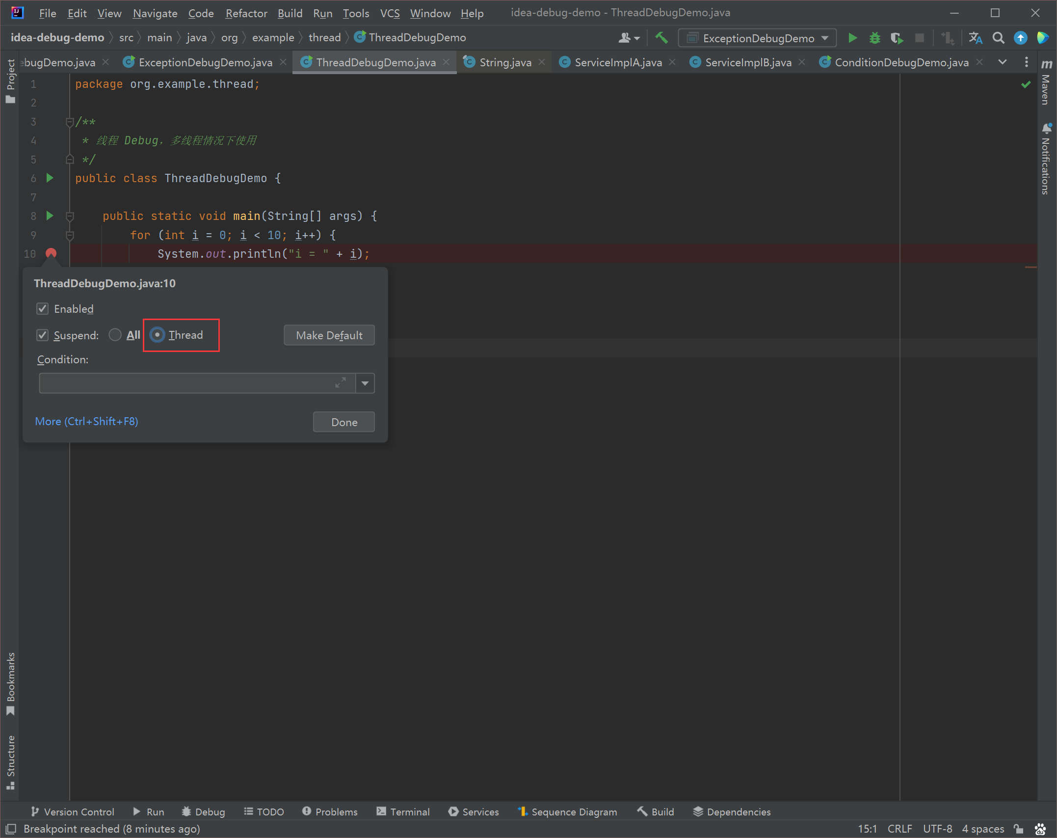Viewport: 1057px width, 838px height.
Task: Expand the Condition history dropdown arrow
Action: click(365, 383)
